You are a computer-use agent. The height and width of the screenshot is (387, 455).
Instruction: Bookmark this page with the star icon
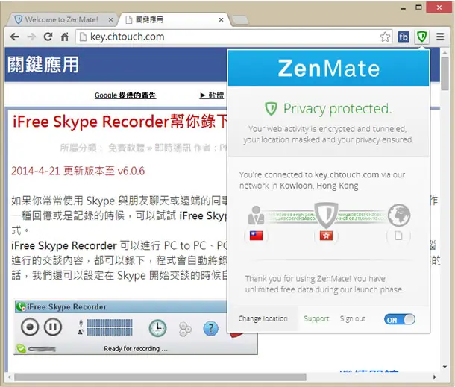pyautogui.click(x=385, y=37)
